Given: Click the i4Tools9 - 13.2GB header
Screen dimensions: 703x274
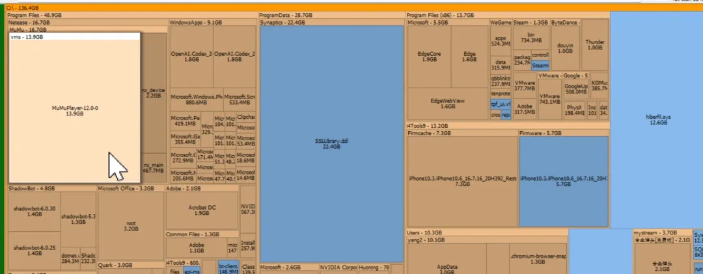Looking at the screenshot, I should coord(508,125).
